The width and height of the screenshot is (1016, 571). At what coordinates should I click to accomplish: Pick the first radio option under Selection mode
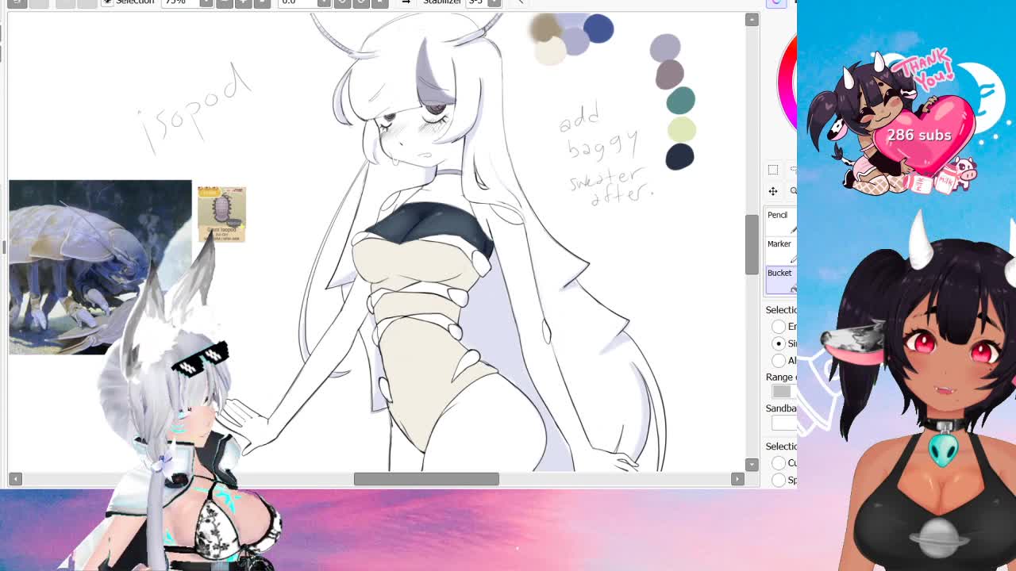click(x=779, y=327)
